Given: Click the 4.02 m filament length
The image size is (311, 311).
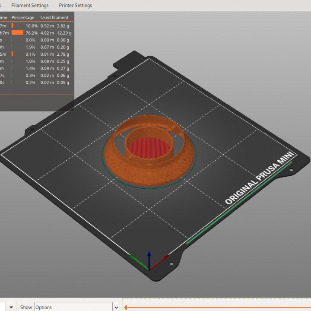Looking at the screenshot, I should click(x=47, y=33).
